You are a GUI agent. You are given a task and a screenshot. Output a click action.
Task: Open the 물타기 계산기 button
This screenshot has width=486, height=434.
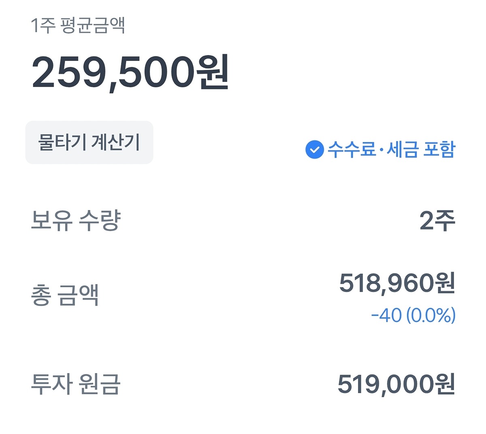(89, 142)
